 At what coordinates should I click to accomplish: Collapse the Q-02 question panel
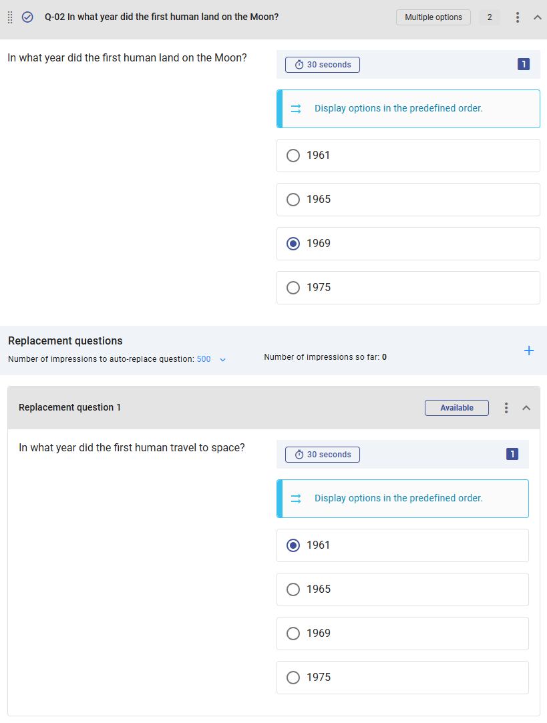pos(538,17)
